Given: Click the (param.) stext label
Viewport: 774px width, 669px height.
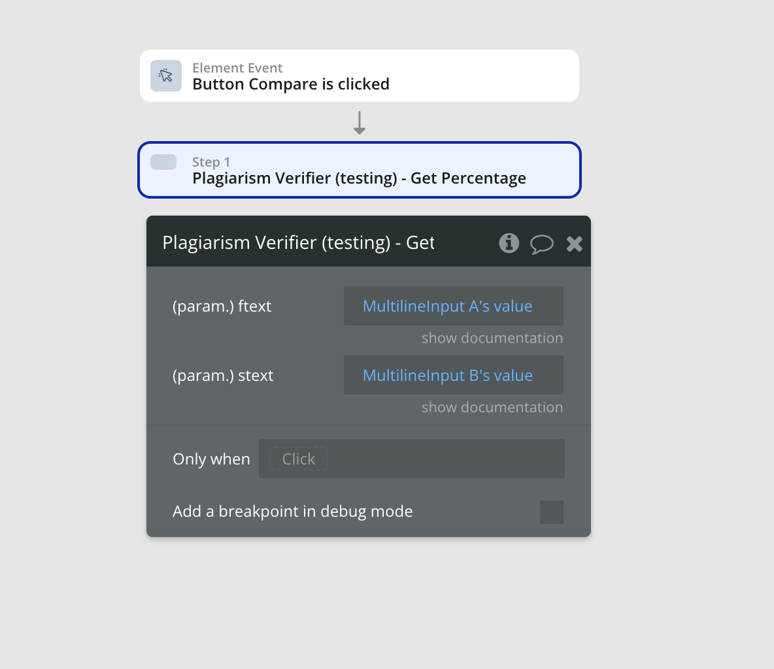Looking at the screenshot, I should pyautogui.click(x=223, y=376).
